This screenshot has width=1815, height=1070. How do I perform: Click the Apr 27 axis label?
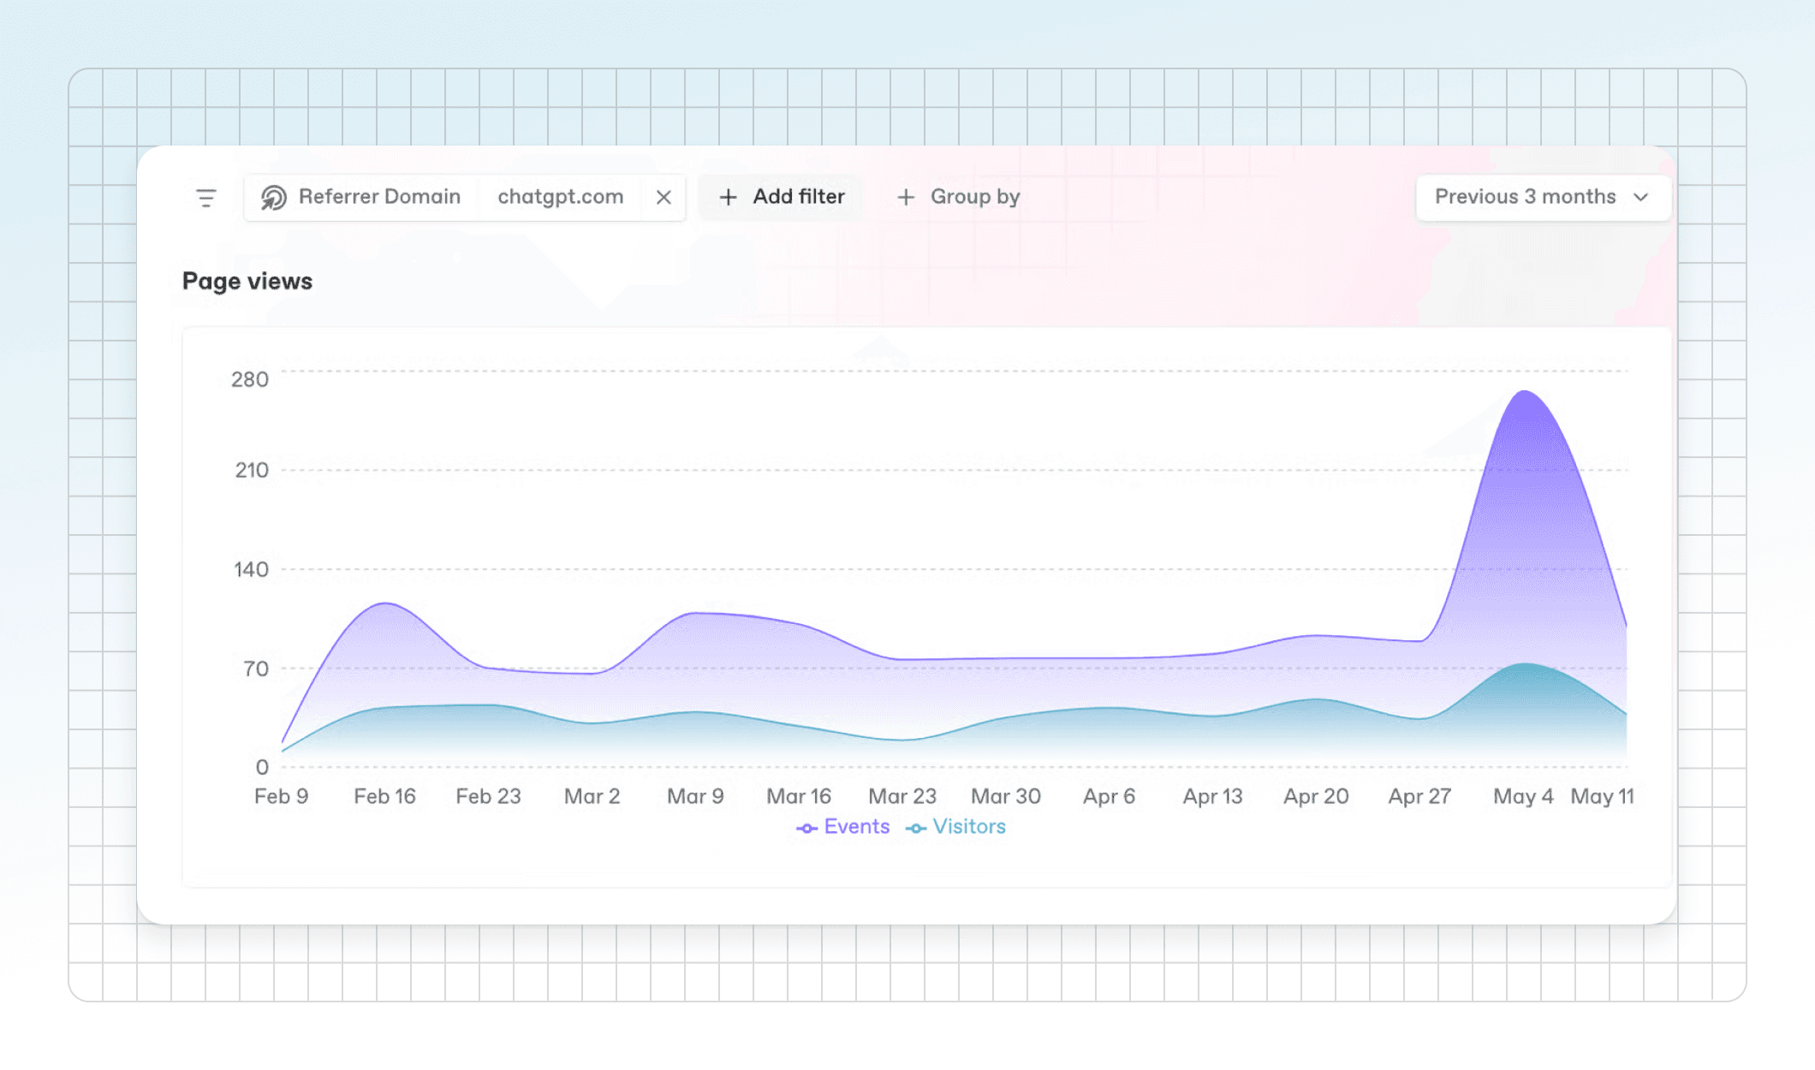coord(1419,796)
